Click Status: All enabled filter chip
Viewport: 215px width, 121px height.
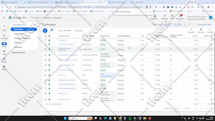pyautogui.click(x=65, y=31)
